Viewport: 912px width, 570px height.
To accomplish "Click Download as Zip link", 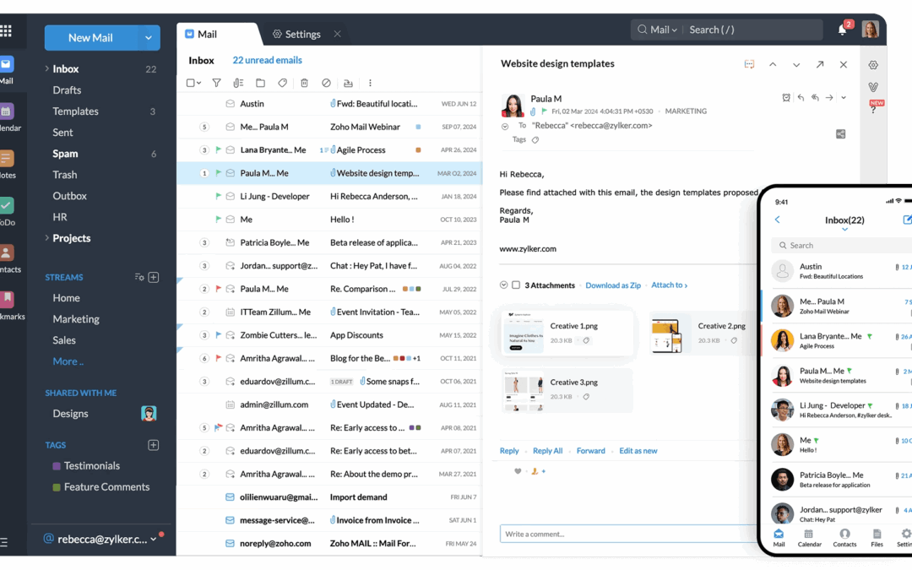I will (613, 285).
